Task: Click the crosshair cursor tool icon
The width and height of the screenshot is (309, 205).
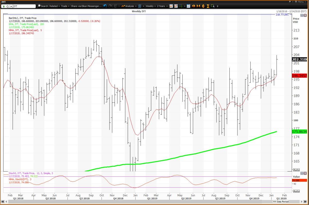Action: [181, 6]
